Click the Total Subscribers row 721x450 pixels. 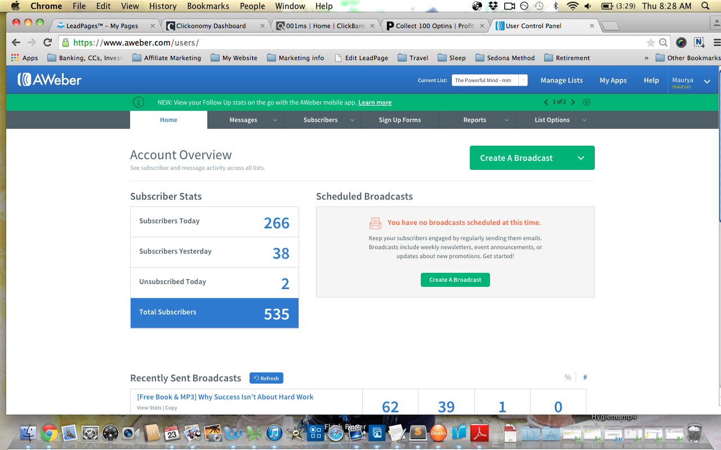tap(215, 313)
